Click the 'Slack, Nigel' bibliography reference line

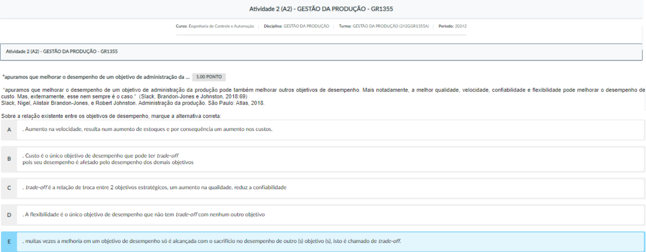coord(133,103)
